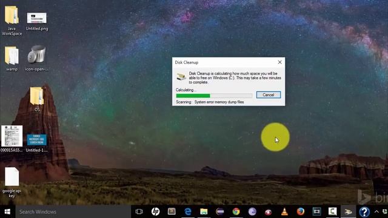Image resolution: width=388 pixels, height=218 pixels.
Task: Click the 'Scanning: System error memory dump files' text
Action: click(x=210, y=102)
